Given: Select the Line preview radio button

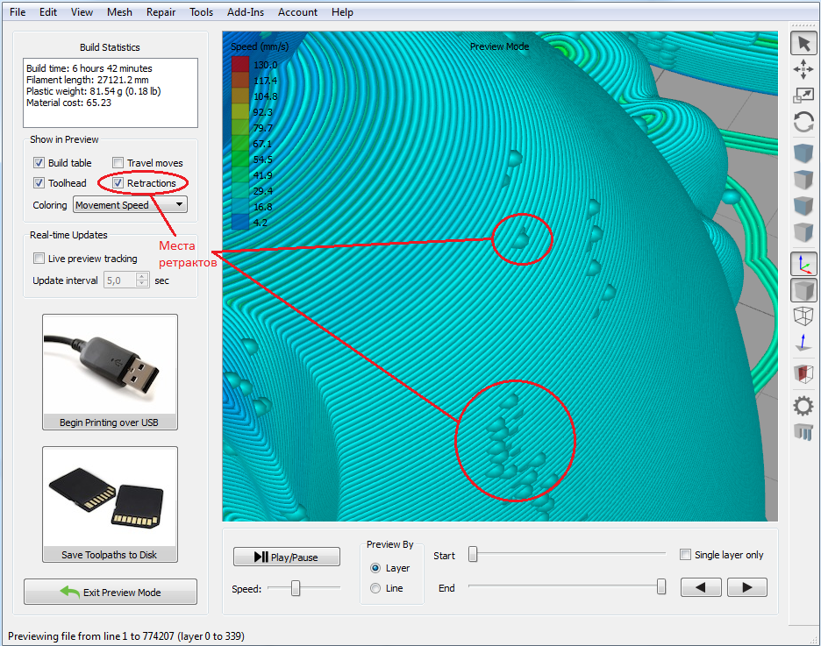Looking at the screenshot, I should pyautogui.click(x=376, y=587).
